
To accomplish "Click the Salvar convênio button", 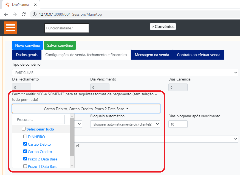I will point(60,45).
